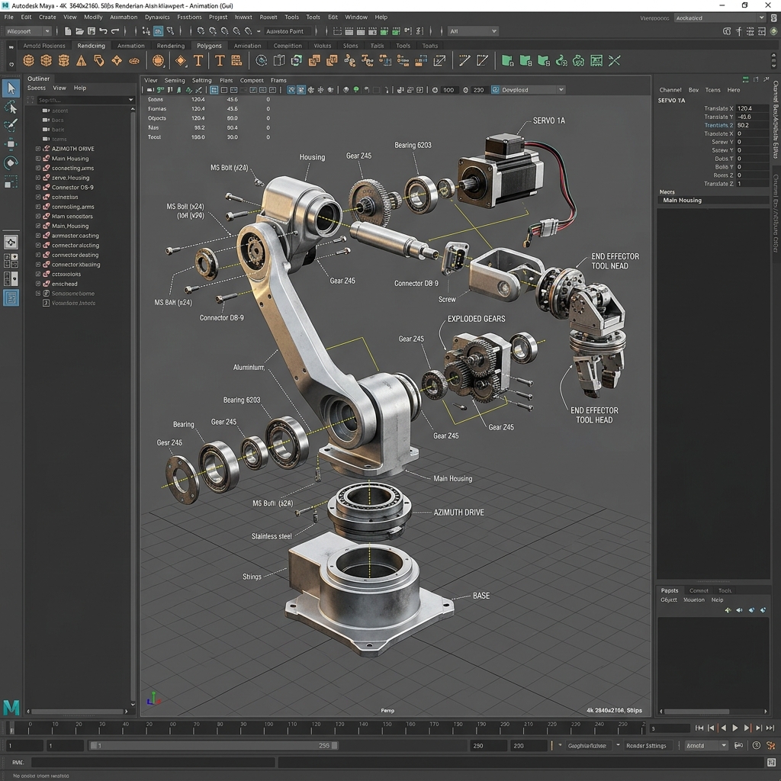
Task: Select connector.desting in the outliner
Action: click(x=76, y=255)
